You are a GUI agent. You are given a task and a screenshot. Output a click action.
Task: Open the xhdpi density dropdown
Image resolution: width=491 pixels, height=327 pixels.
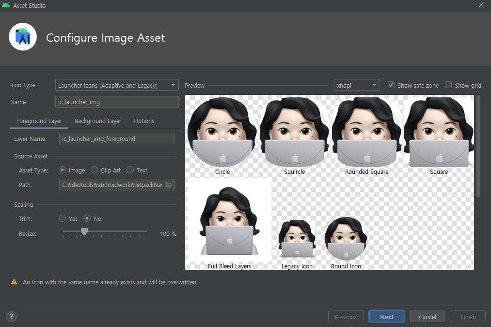[x=357, y=85]
